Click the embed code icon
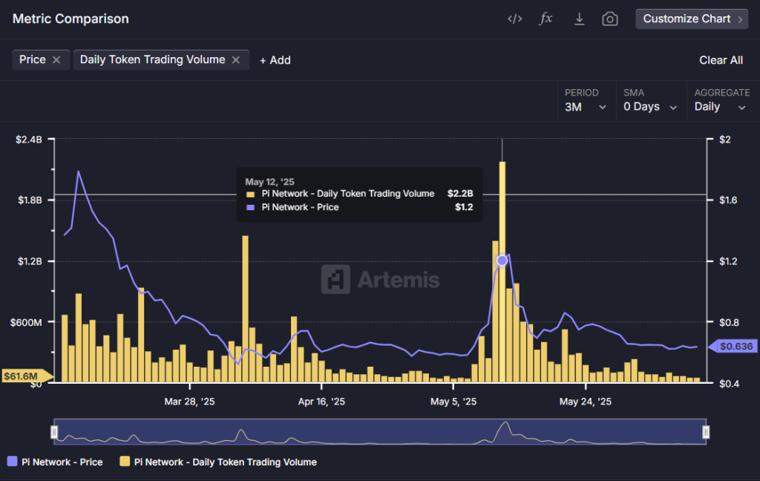The width and height of the screenshot is (760, 481). point(514,19)
